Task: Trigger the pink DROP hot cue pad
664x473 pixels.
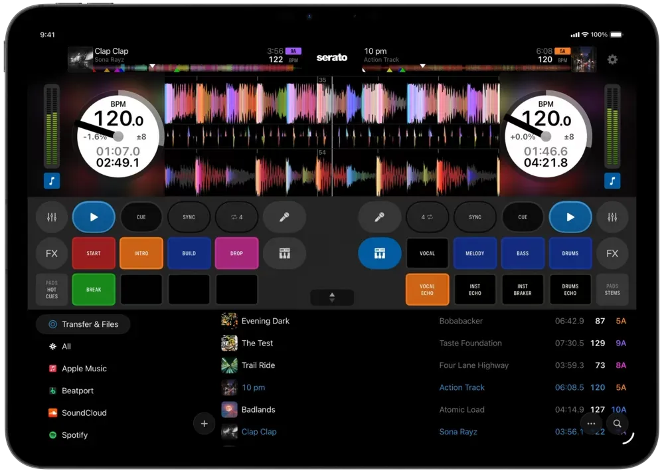Action: click(237, 254)
